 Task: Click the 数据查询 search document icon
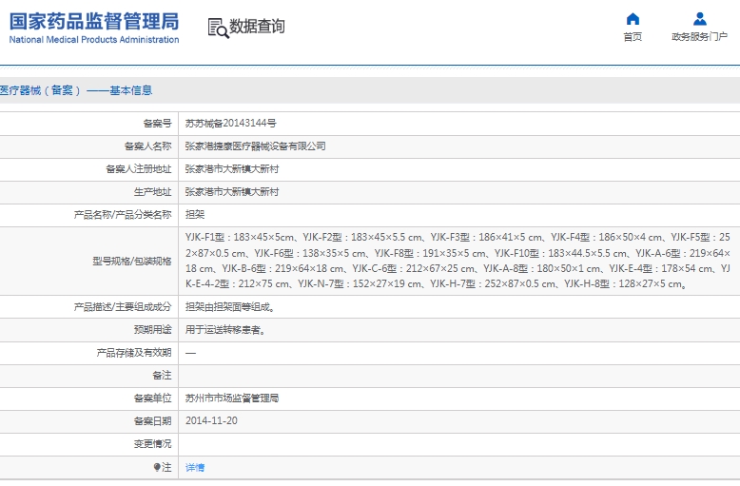pos(218,28)
